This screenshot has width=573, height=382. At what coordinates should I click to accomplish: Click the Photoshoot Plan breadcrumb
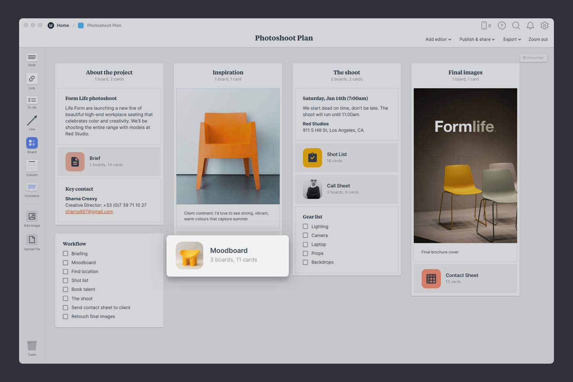[104, 26]
